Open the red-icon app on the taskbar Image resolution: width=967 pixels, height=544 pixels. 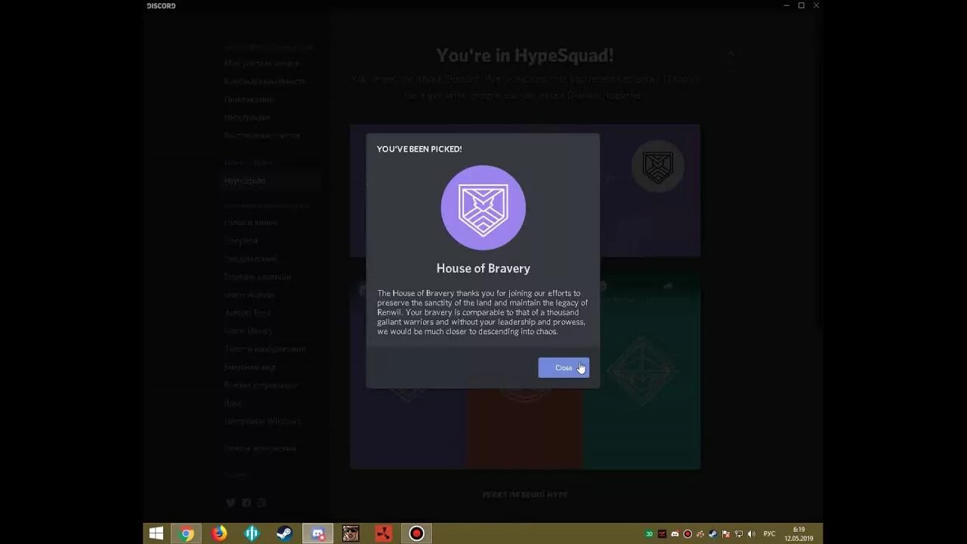pyautogui.click(x=384, y=533)
